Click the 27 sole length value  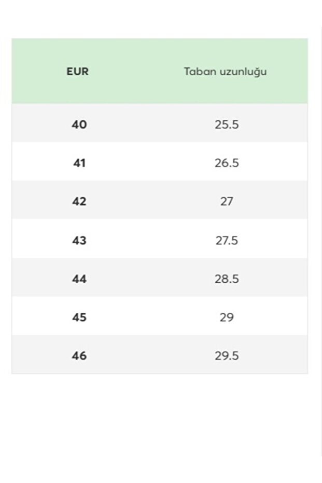click(227, 201)
